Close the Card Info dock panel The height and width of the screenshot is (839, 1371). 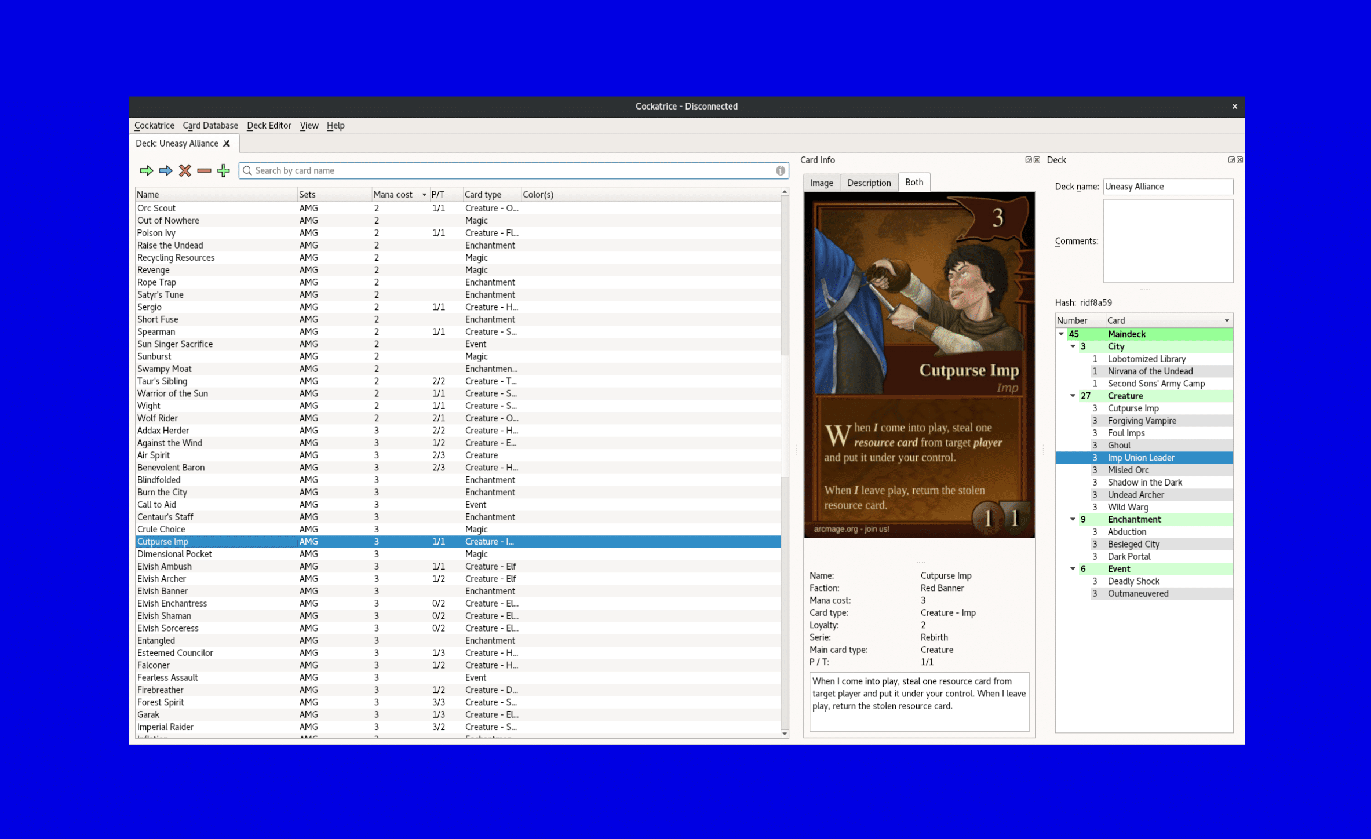(x=1037, y=160)
